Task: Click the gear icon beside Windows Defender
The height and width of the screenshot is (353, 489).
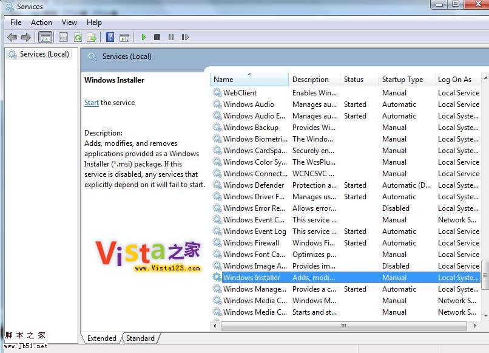Action: [217, 185]
